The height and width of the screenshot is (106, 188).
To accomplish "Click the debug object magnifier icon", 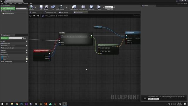I will pyautogui.click(x=114, y=7).
